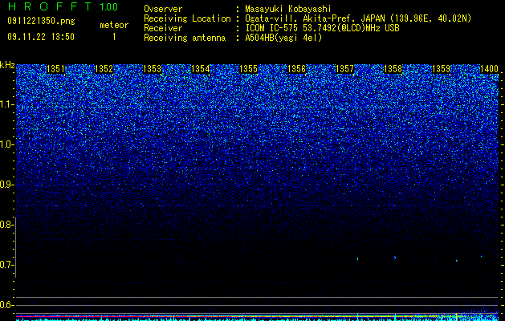Click the meteor count label
This screenshot has width=505, height=321.
[114, 25]
